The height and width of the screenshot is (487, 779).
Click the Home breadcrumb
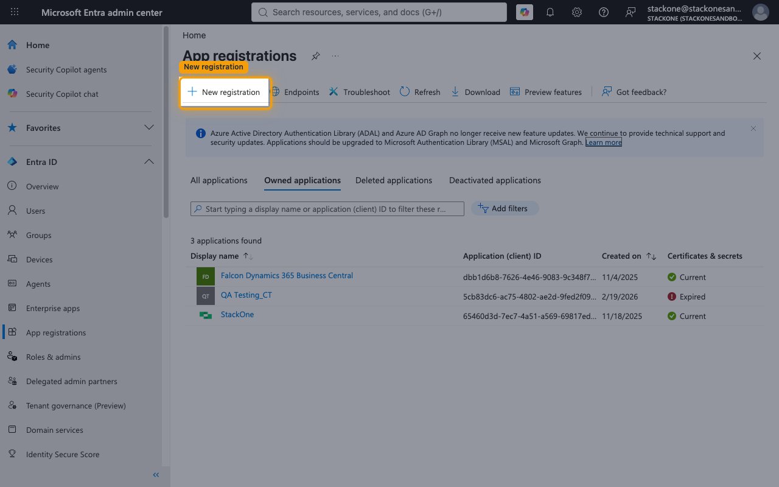tap(194, 35)
